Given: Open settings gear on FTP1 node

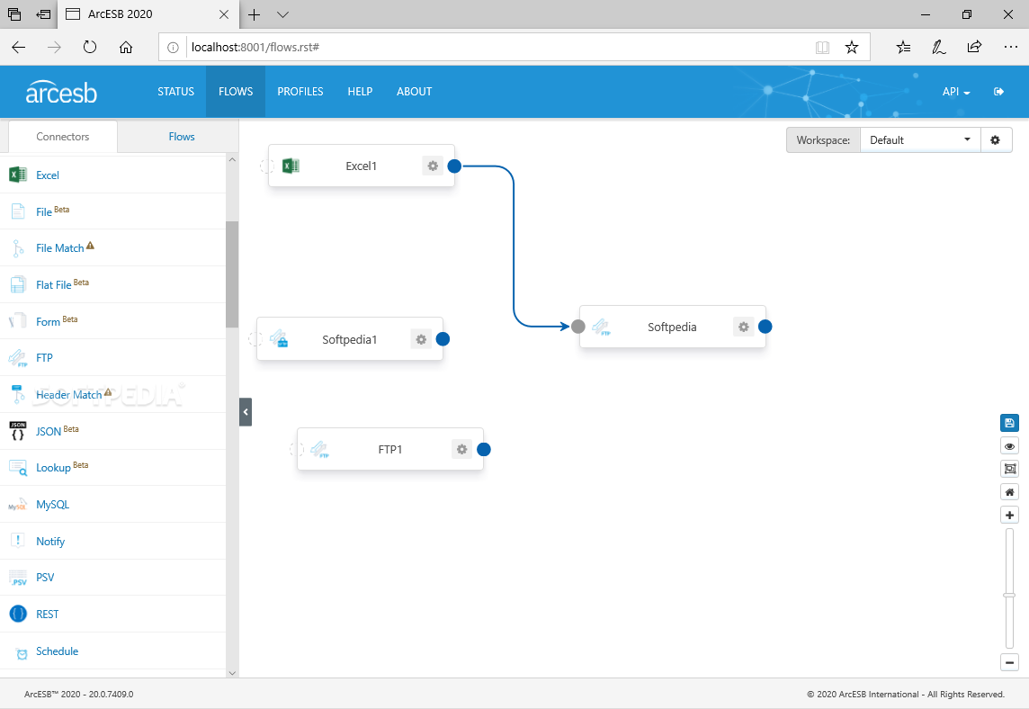Looking at the screenshot, I should [x=461, y=449].
